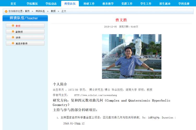This screenshot has height=130, width=196.
Task: Click the orange bullet icon beside 副教授
Action: click(13, 32)
